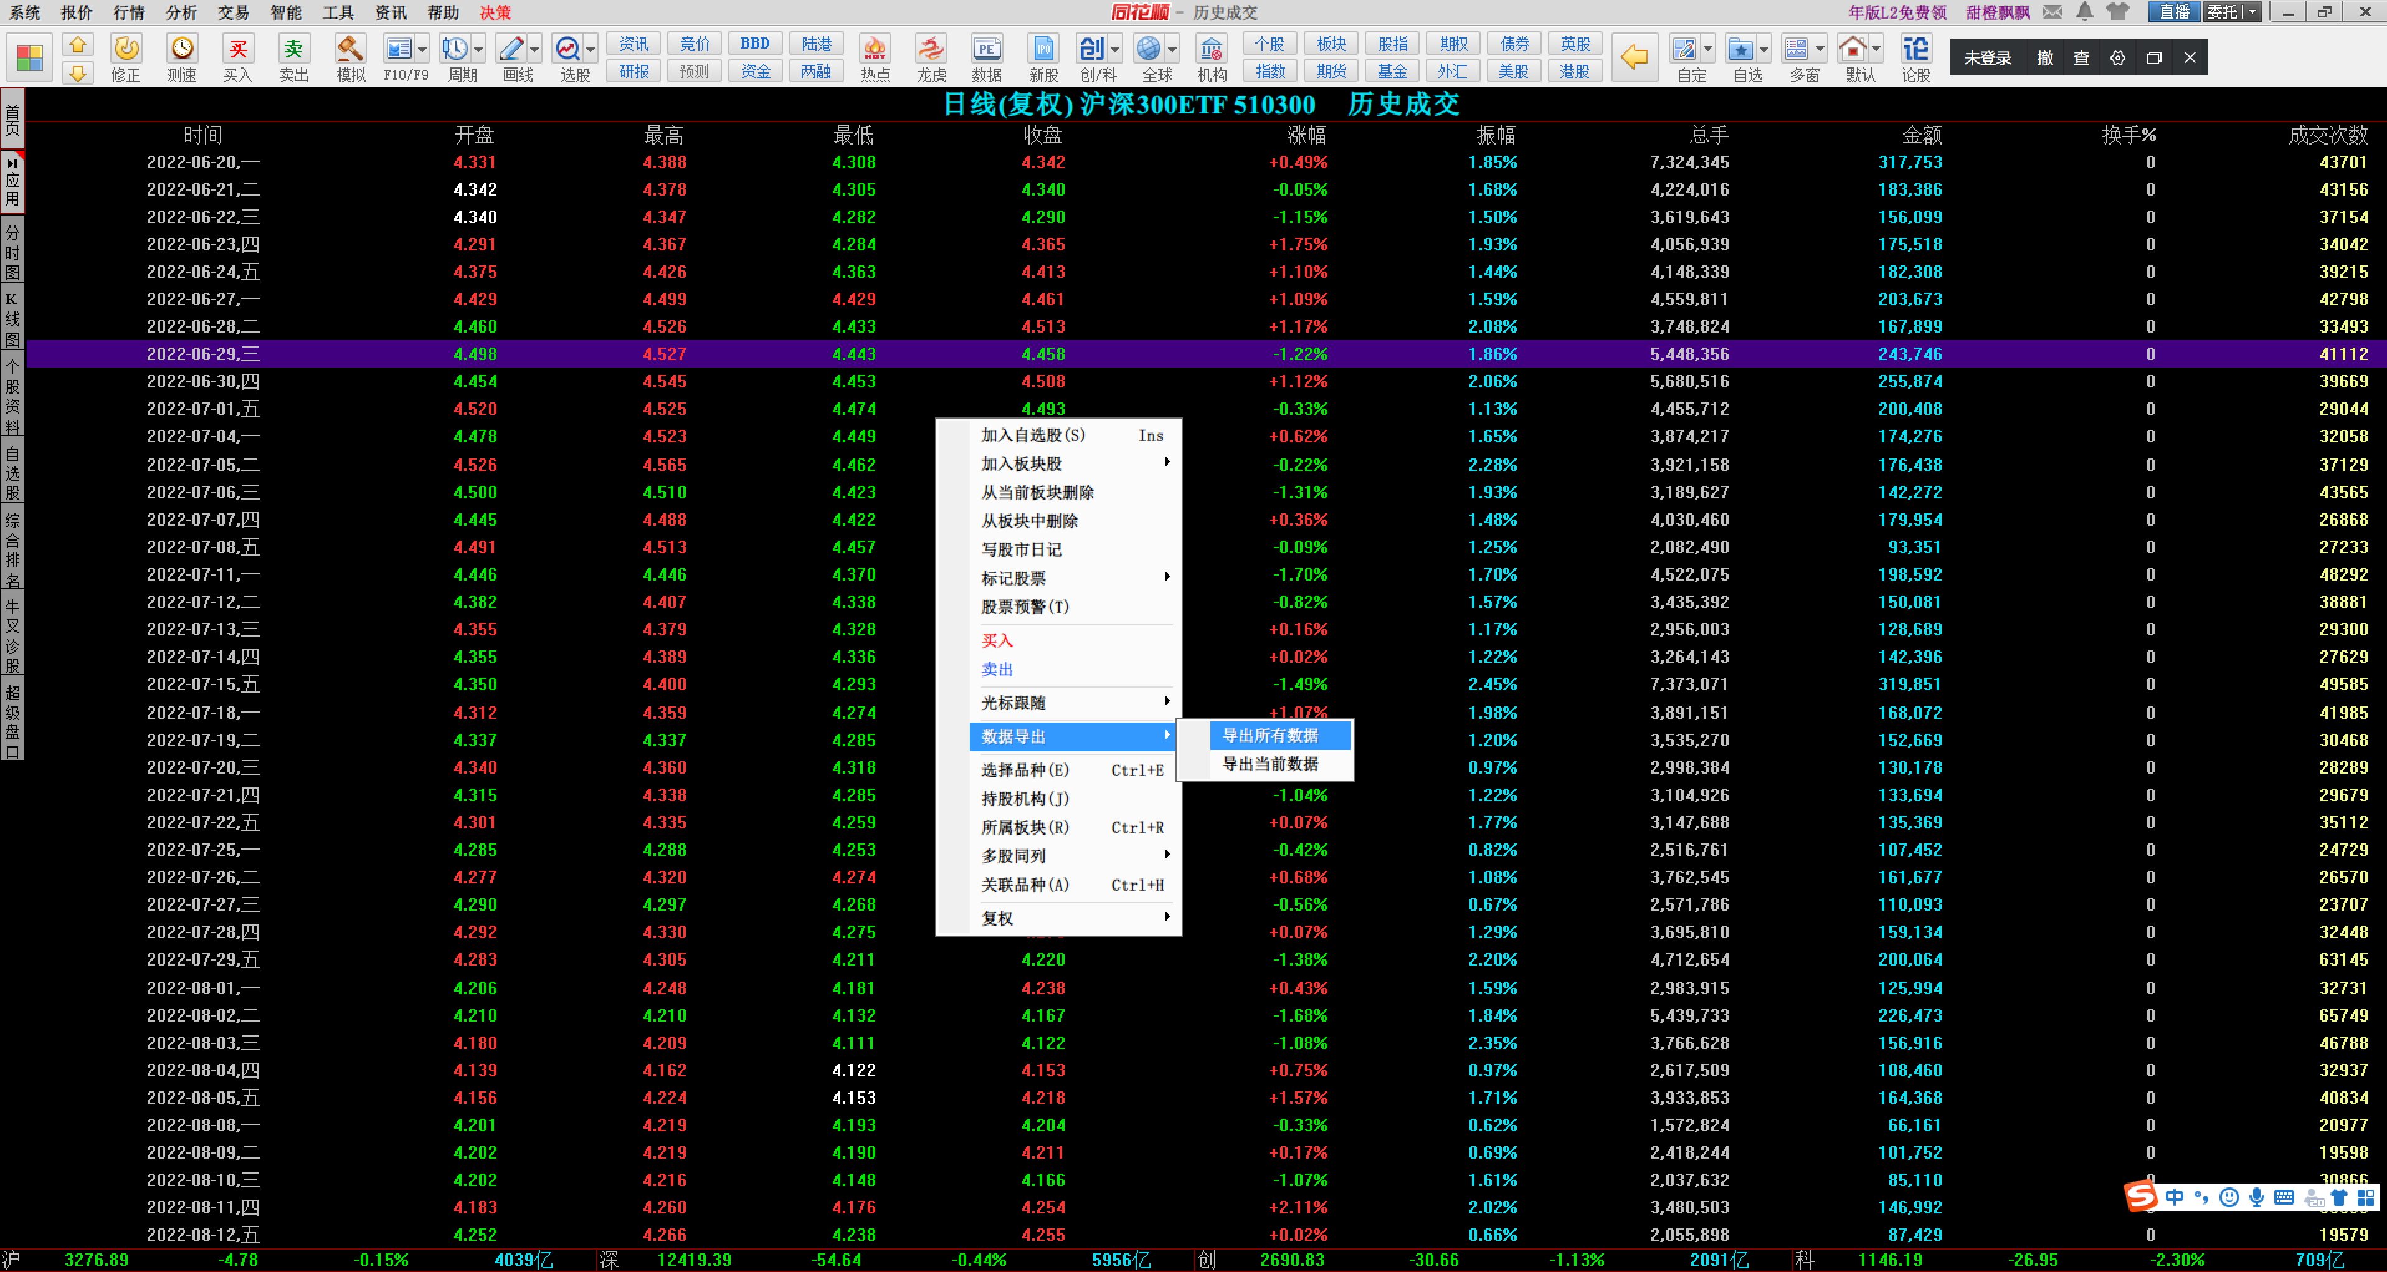Open the 龙虎 toolbar icon
This screenshot has width=2387, height=1272.
click(931, 49)
